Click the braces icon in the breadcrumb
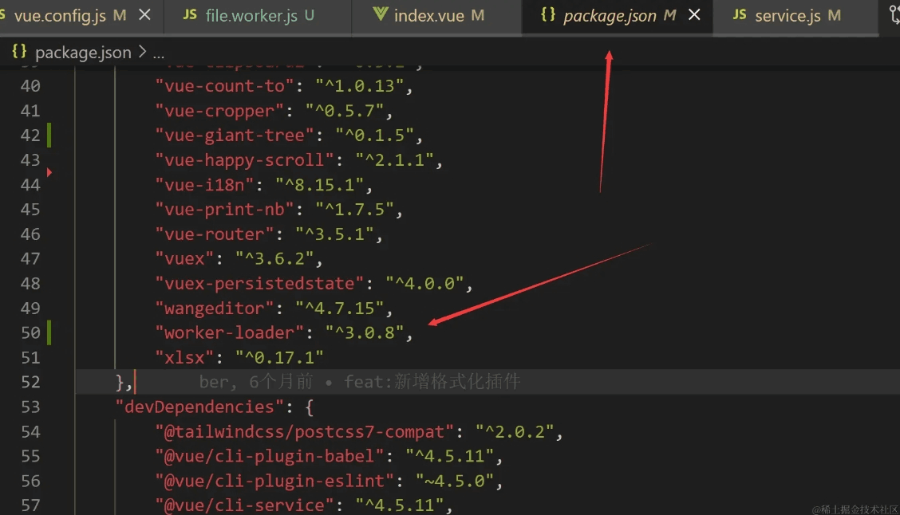Viewport: 900px width, 515px height. click(19, 52)
